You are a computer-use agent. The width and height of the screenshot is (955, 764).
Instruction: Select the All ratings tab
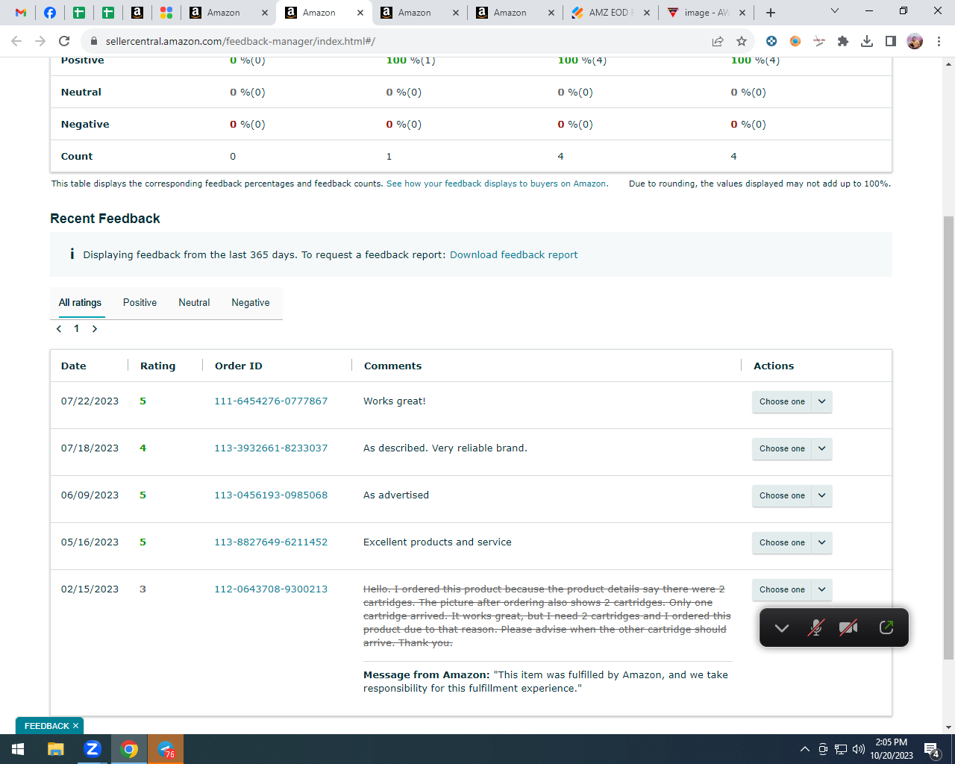point(80,303)
